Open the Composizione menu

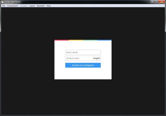pos(12,6)
